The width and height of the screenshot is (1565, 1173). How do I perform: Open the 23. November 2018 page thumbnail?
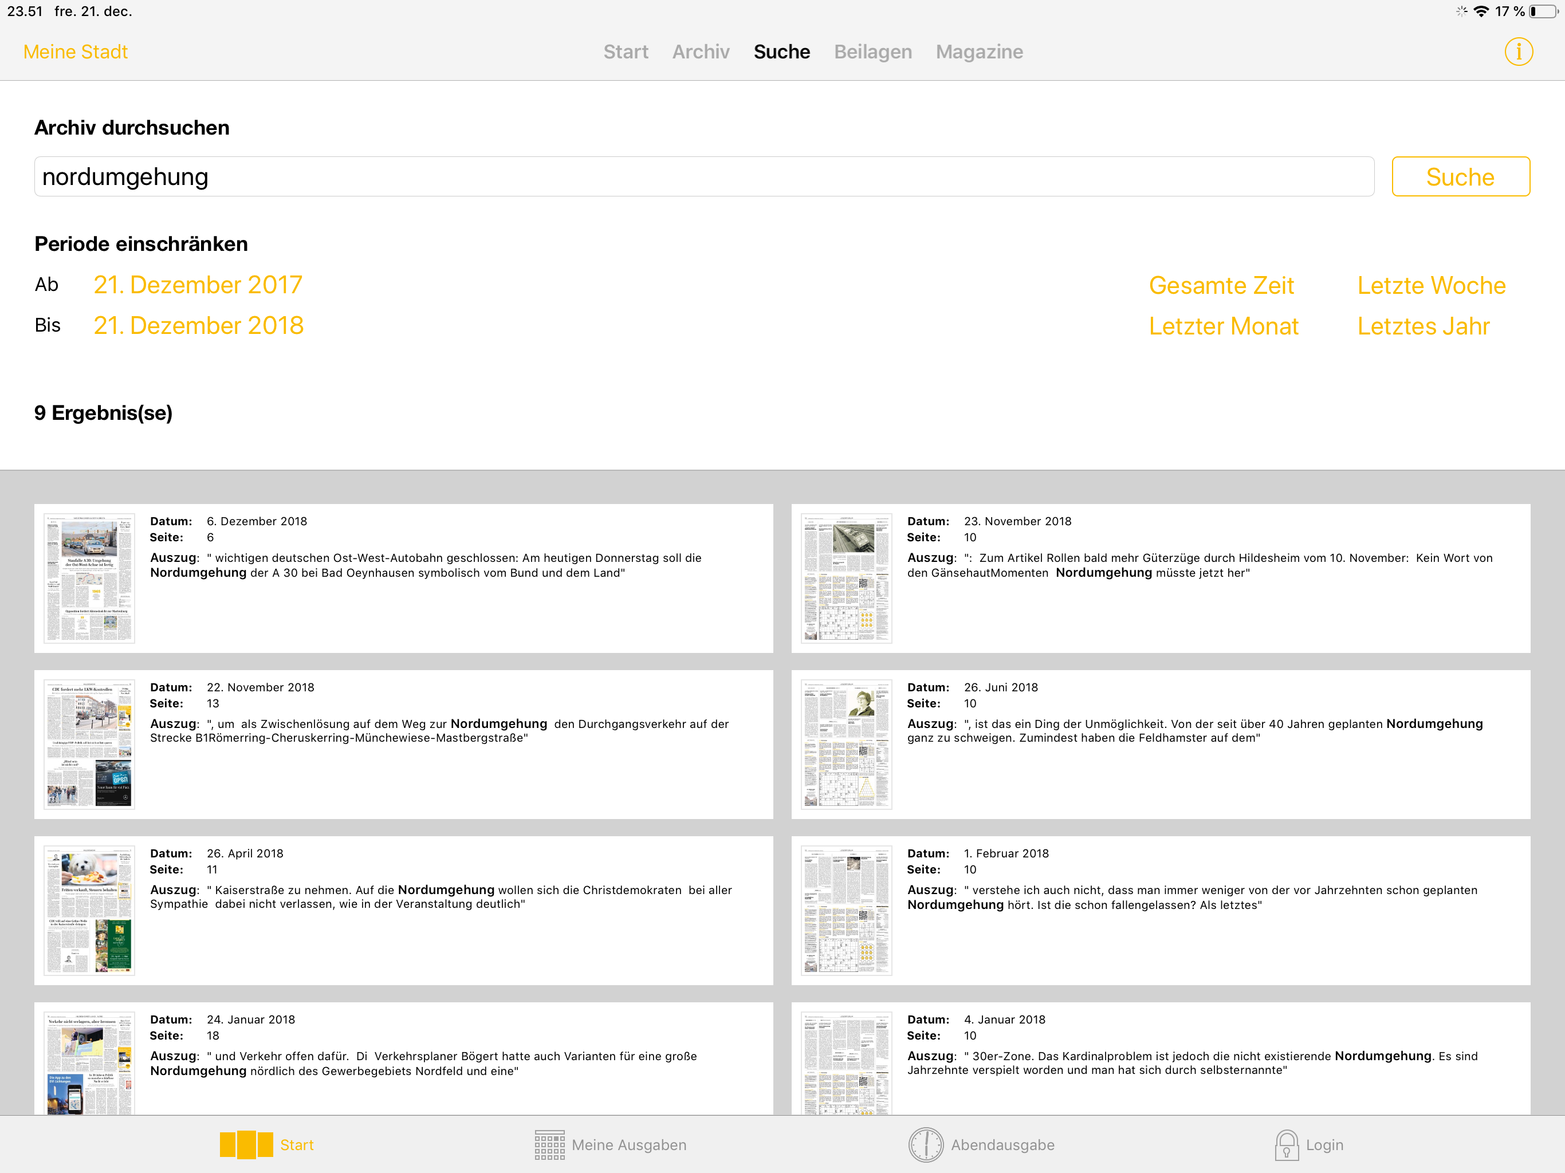coord(846,578)
